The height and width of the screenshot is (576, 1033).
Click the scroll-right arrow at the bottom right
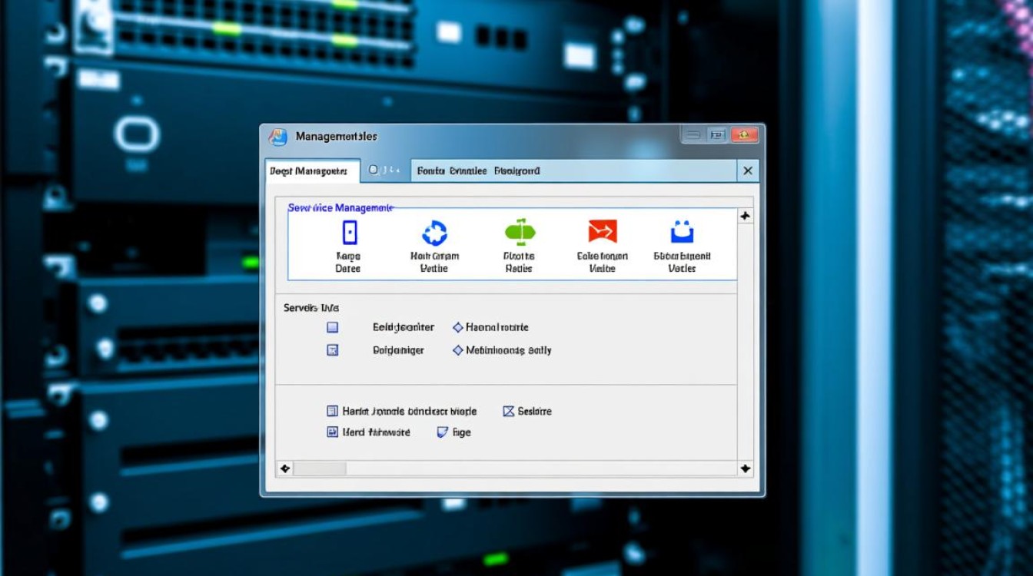click(x=745, y=468)
